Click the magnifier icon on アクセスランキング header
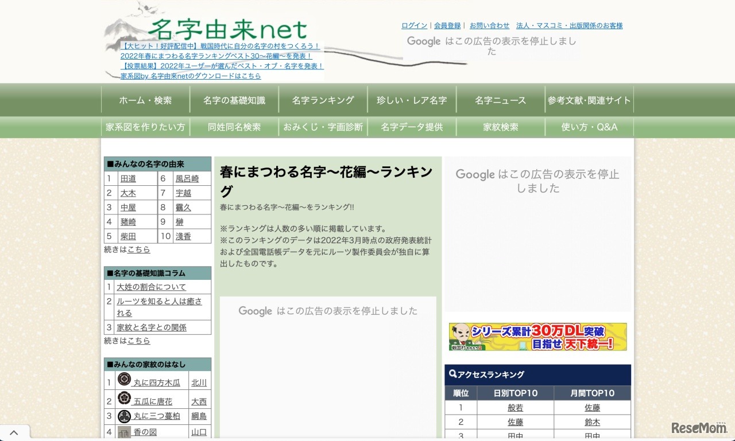The image size is (735, 441). 451,374
